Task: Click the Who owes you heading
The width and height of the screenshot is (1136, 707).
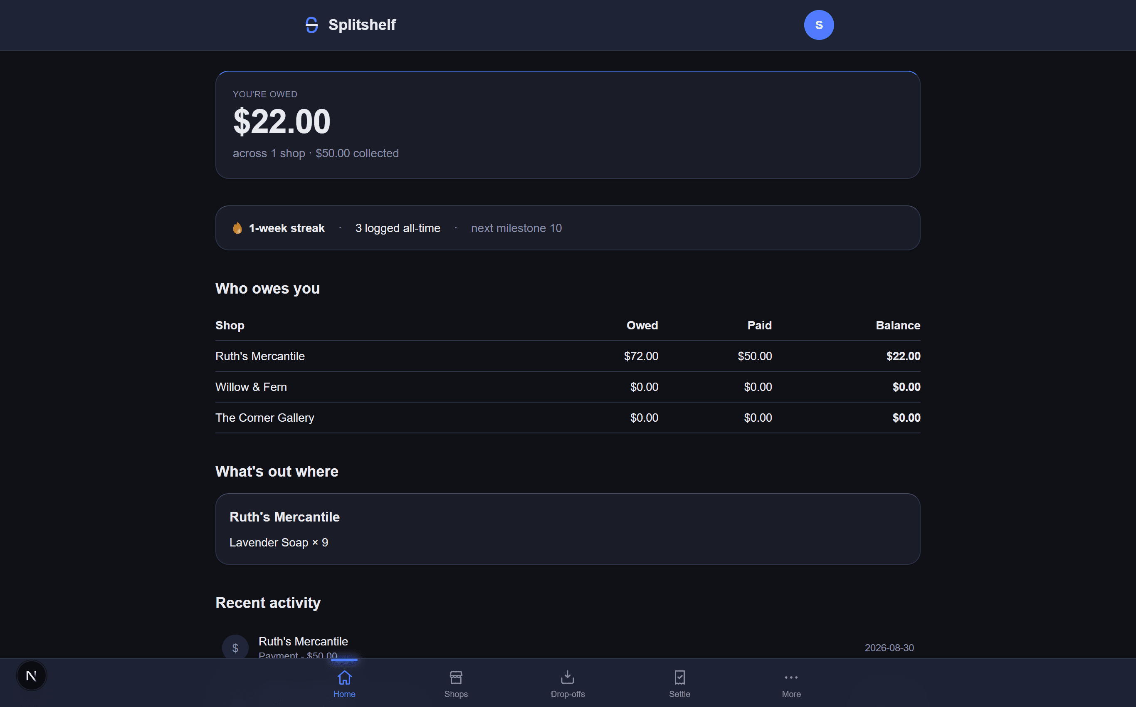Action: tap(267, 289)
